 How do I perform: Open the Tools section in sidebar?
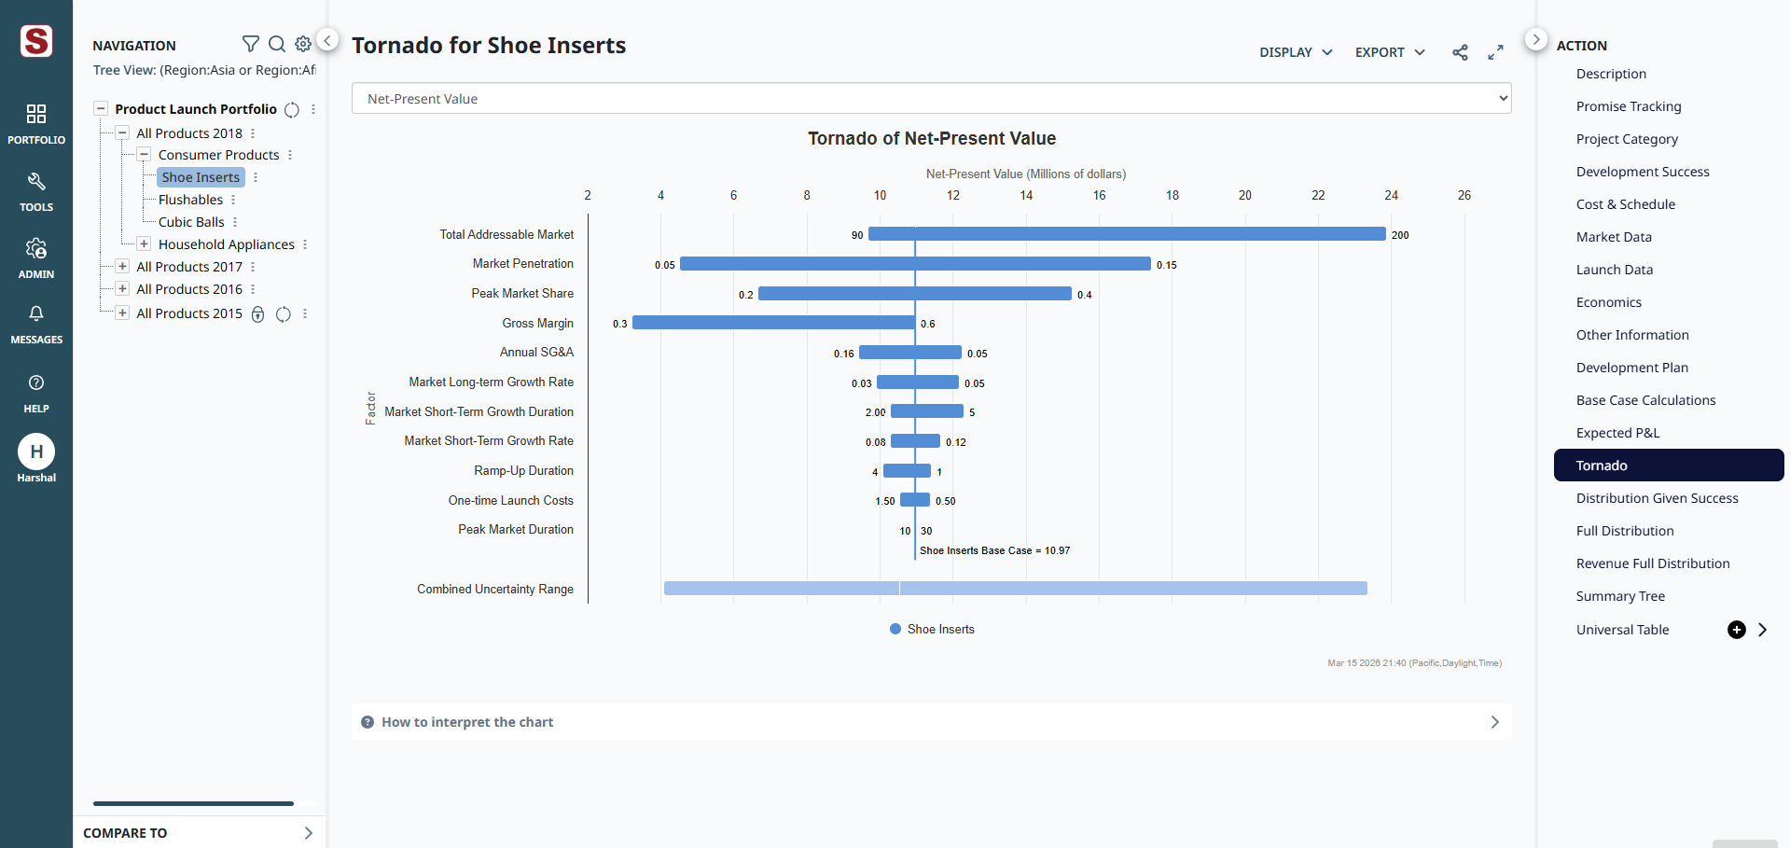[x=36, y=191]
